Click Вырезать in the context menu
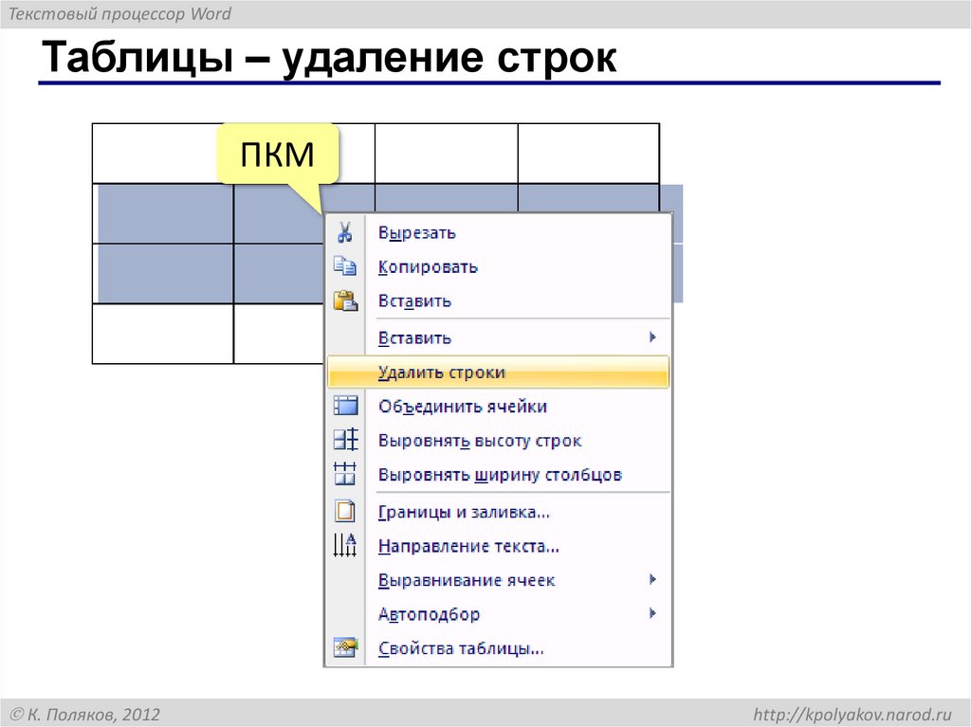Image resolution: width=971 pixels, height=727 pixels. (417, 232)
